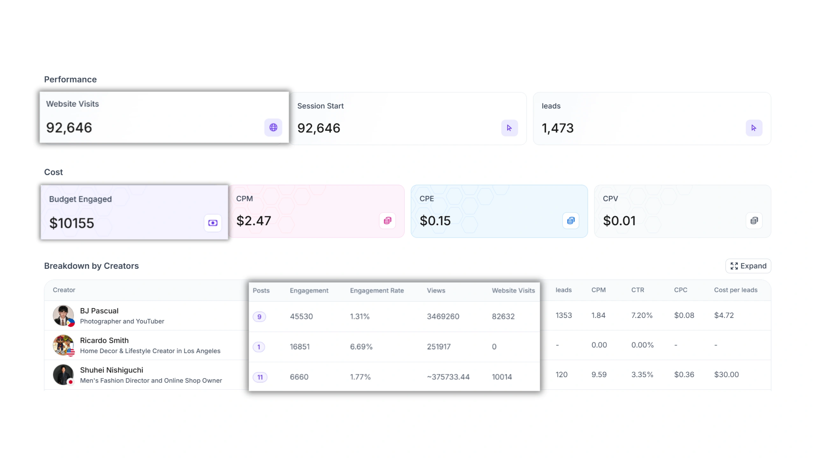Sort by Cost per leads column header
Screen dimensions: 815x458
(x=735, y=290)
